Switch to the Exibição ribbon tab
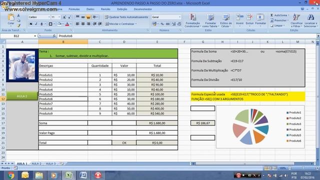Image resolution: width=320 pixels, height=180 pixels. [122, 9]
